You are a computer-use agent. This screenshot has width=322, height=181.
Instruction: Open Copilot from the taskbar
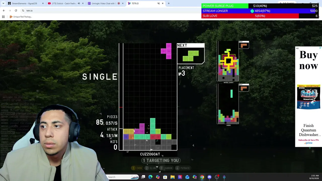(158, 177)
